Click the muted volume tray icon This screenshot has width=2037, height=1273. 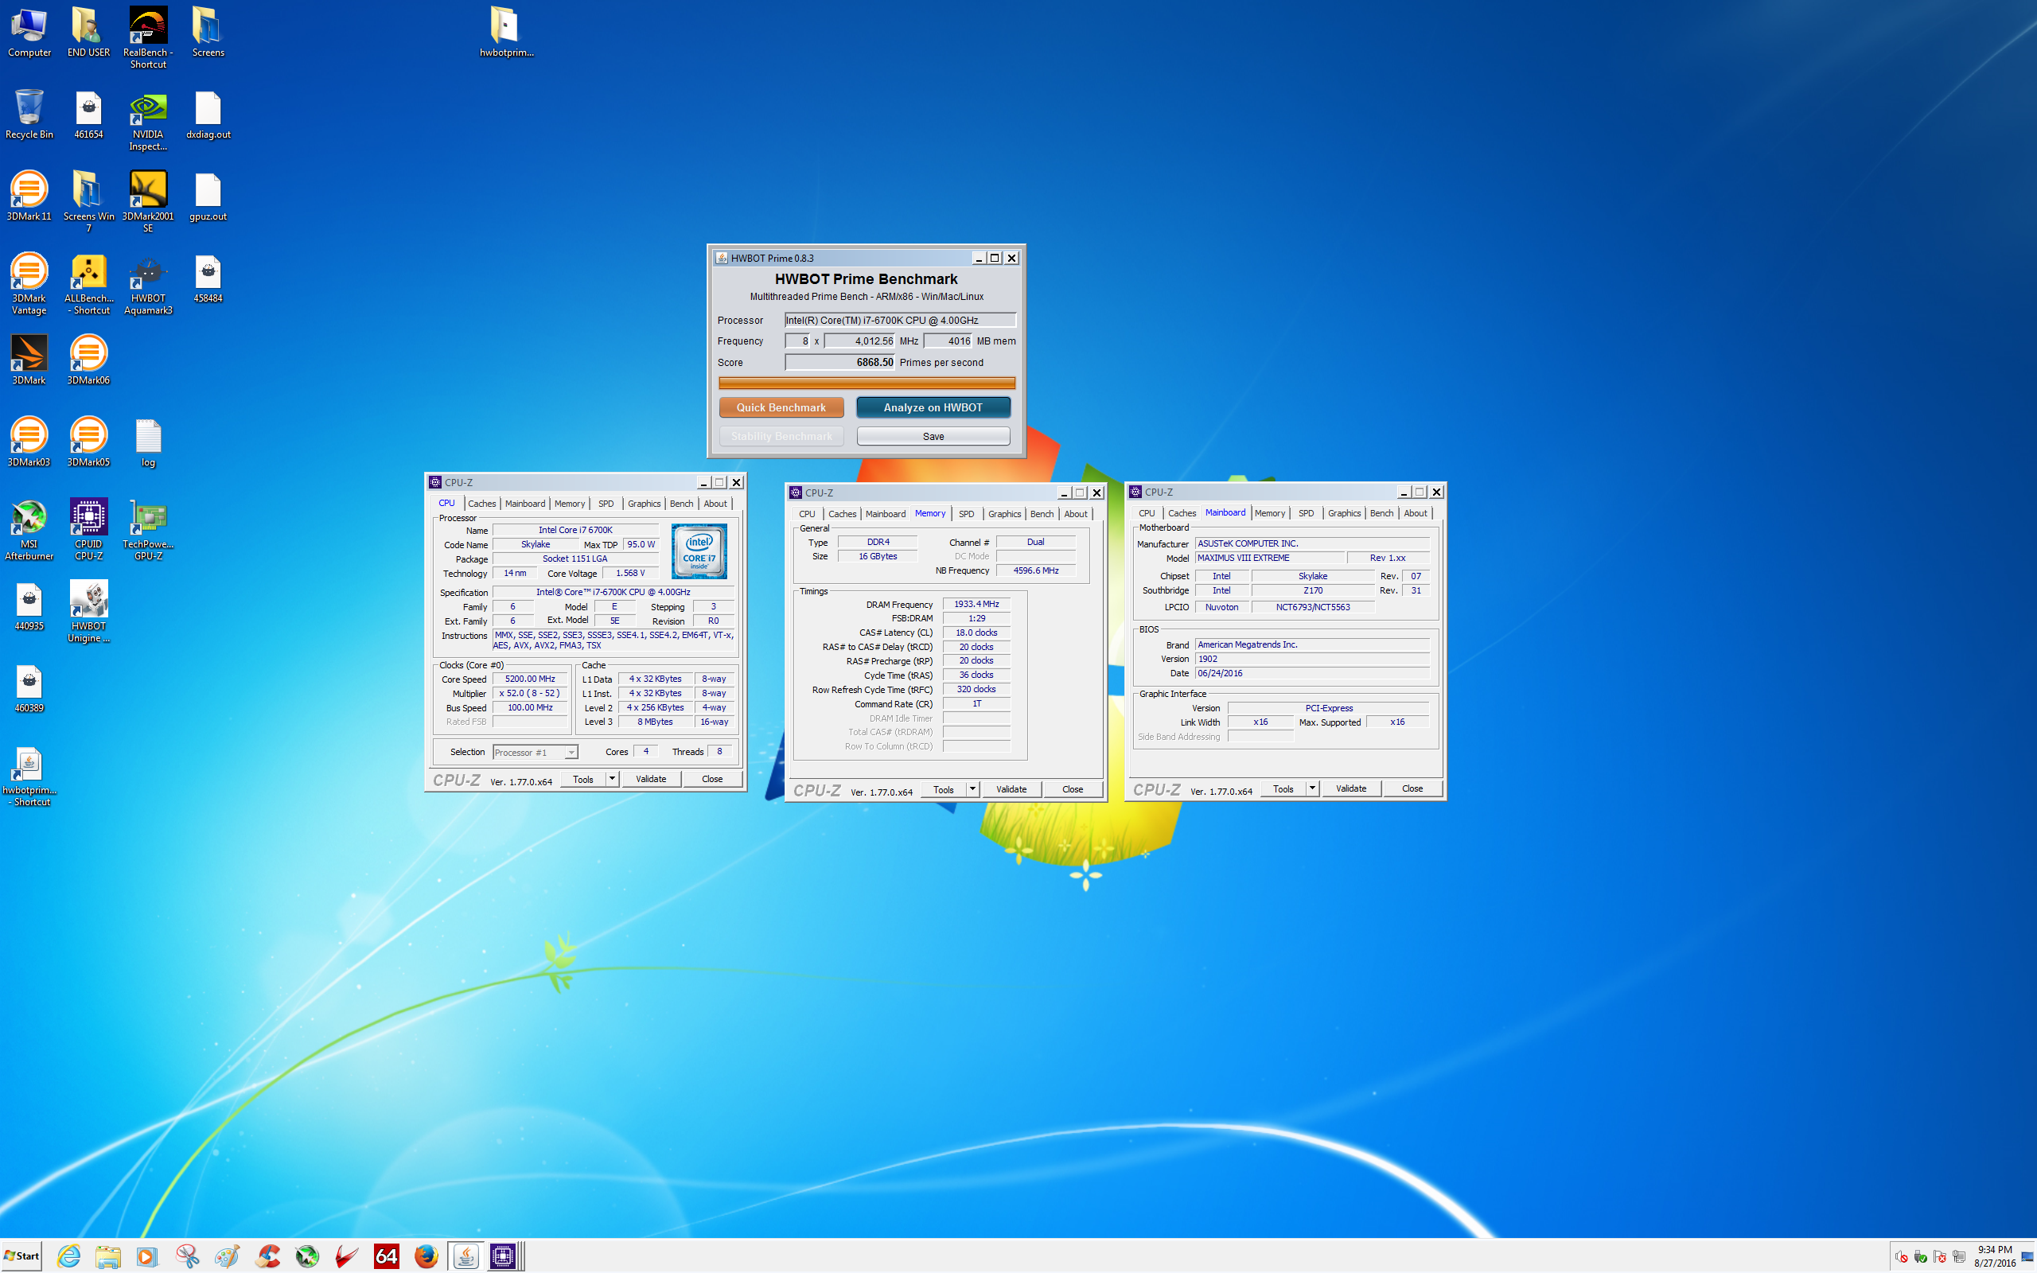click(1902, 1257)
